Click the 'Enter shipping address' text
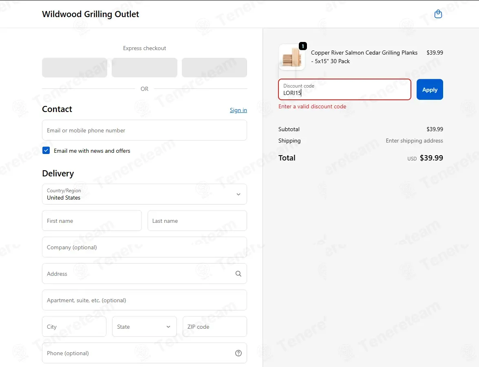 (x=414, y=141)
